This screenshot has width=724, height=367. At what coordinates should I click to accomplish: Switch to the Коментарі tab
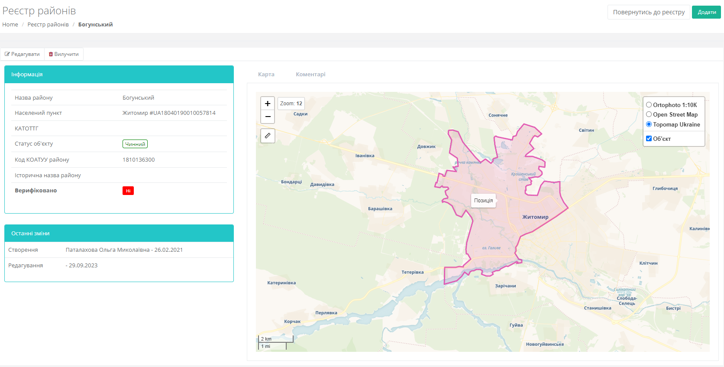310,74
